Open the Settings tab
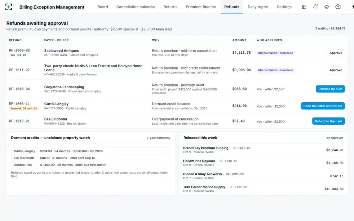Viewport: 354px width, 221px height. pyautogui.click(x=284, y=7)
